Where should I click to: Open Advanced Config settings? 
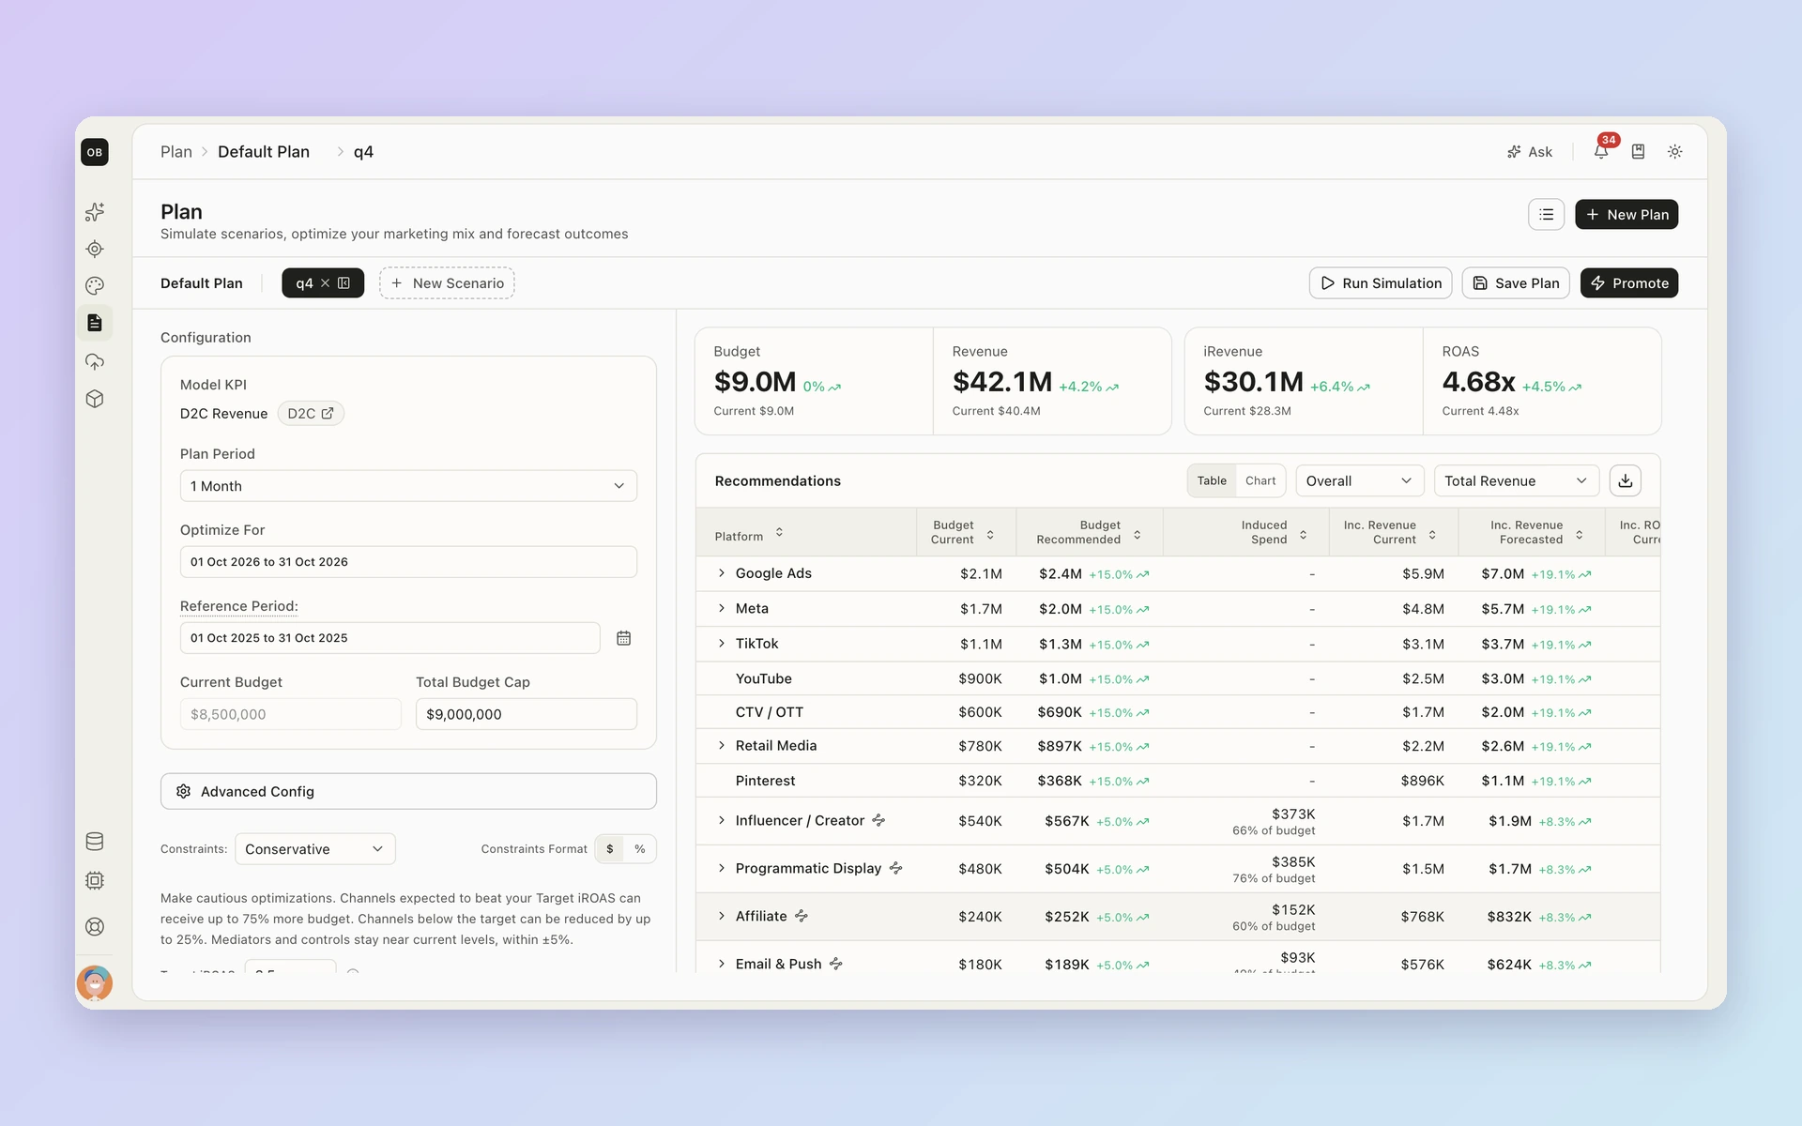click(408, 792)
